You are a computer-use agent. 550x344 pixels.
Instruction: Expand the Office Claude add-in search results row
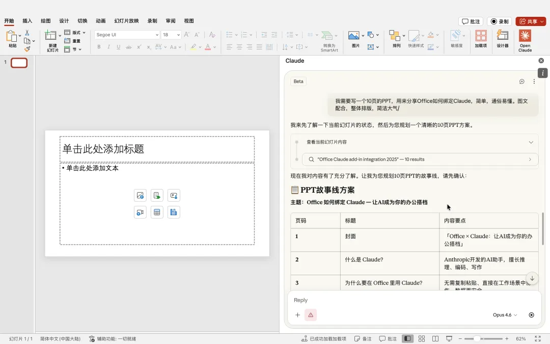coord(420,160)
